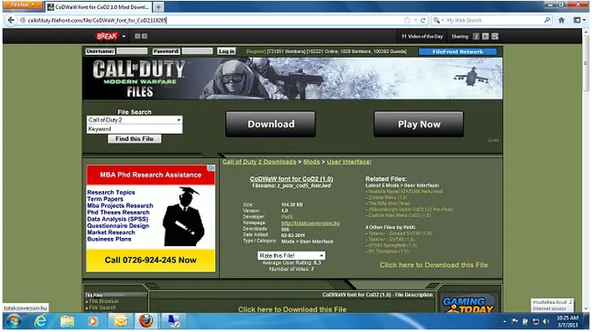Click the Play Now button
592x332 pixels.
pos(419,124)
